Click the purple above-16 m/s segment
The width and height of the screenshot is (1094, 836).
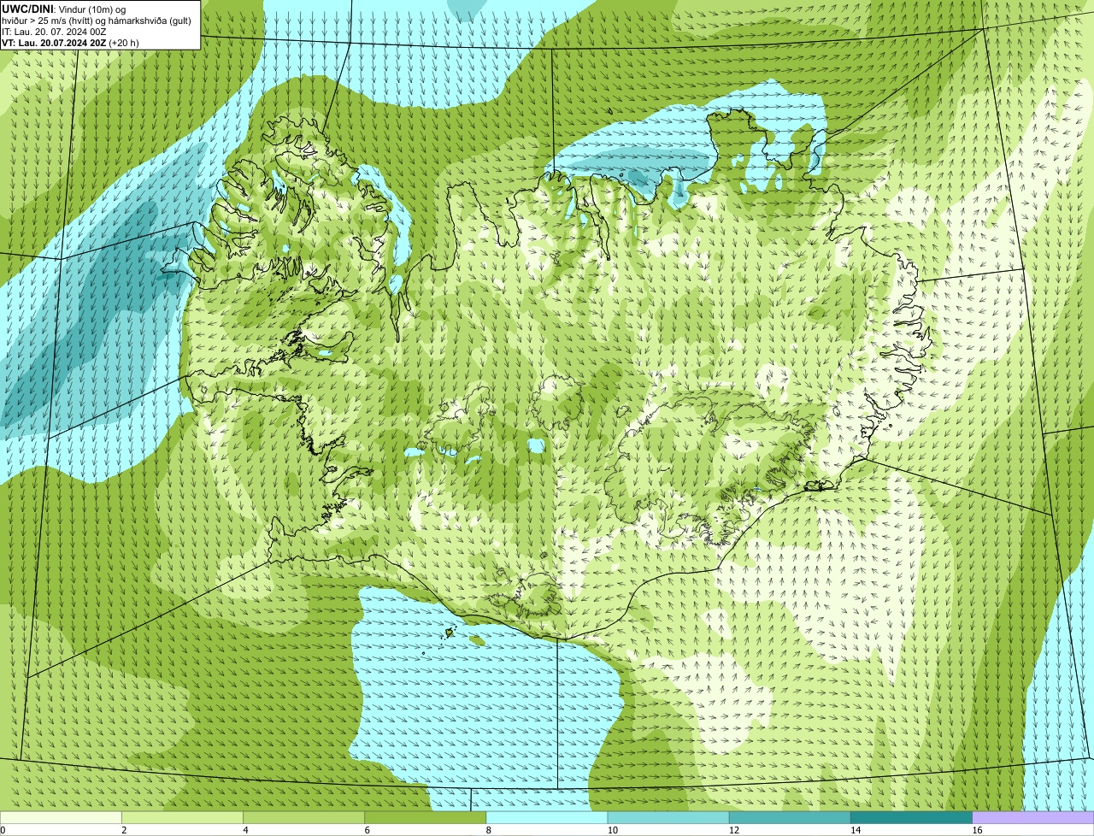pyautogui.click(x=1033, y=817)
